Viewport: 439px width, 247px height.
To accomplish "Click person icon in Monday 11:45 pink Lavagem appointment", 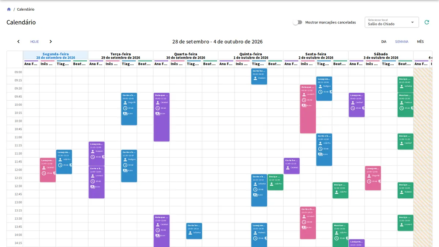I will [x=44, y=168].
